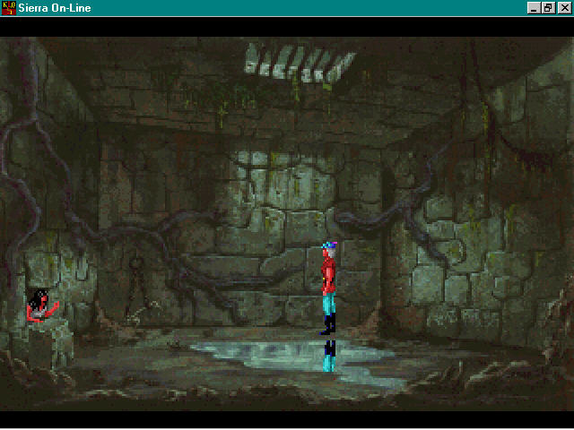Click the red-shirted character standing by the puddle

tap(329, 288)
